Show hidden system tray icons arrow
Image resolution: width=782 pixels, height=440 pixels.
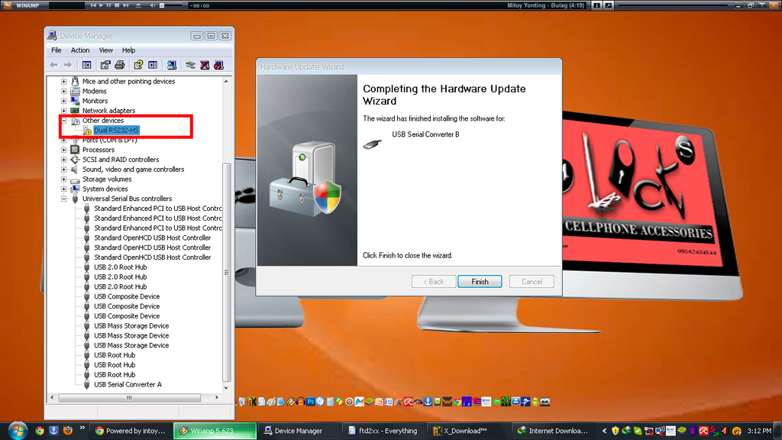[605, 431]
